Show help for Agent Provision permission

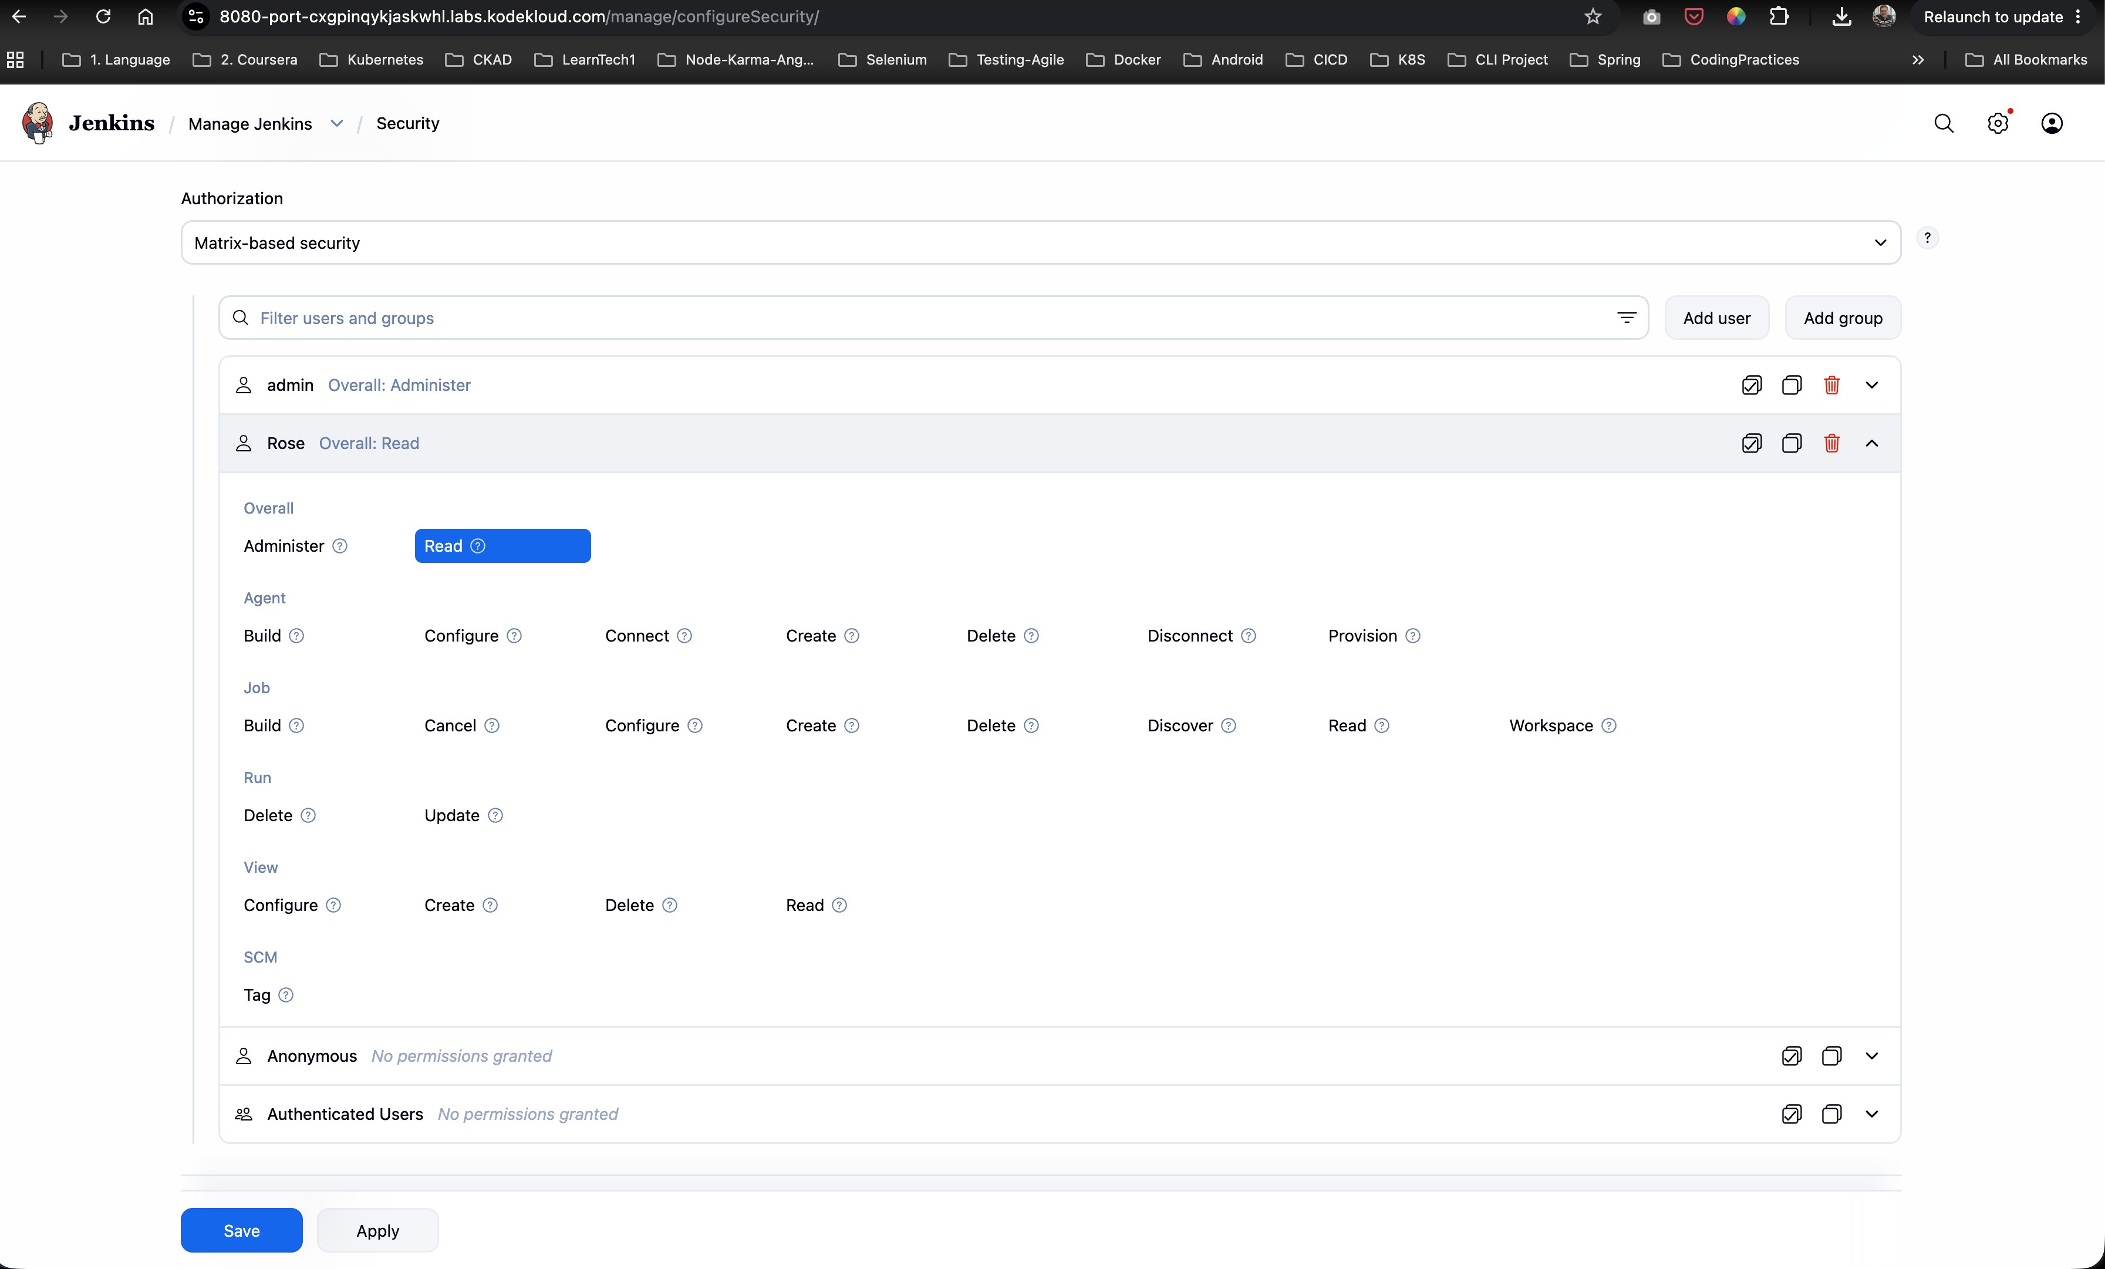1413,636
